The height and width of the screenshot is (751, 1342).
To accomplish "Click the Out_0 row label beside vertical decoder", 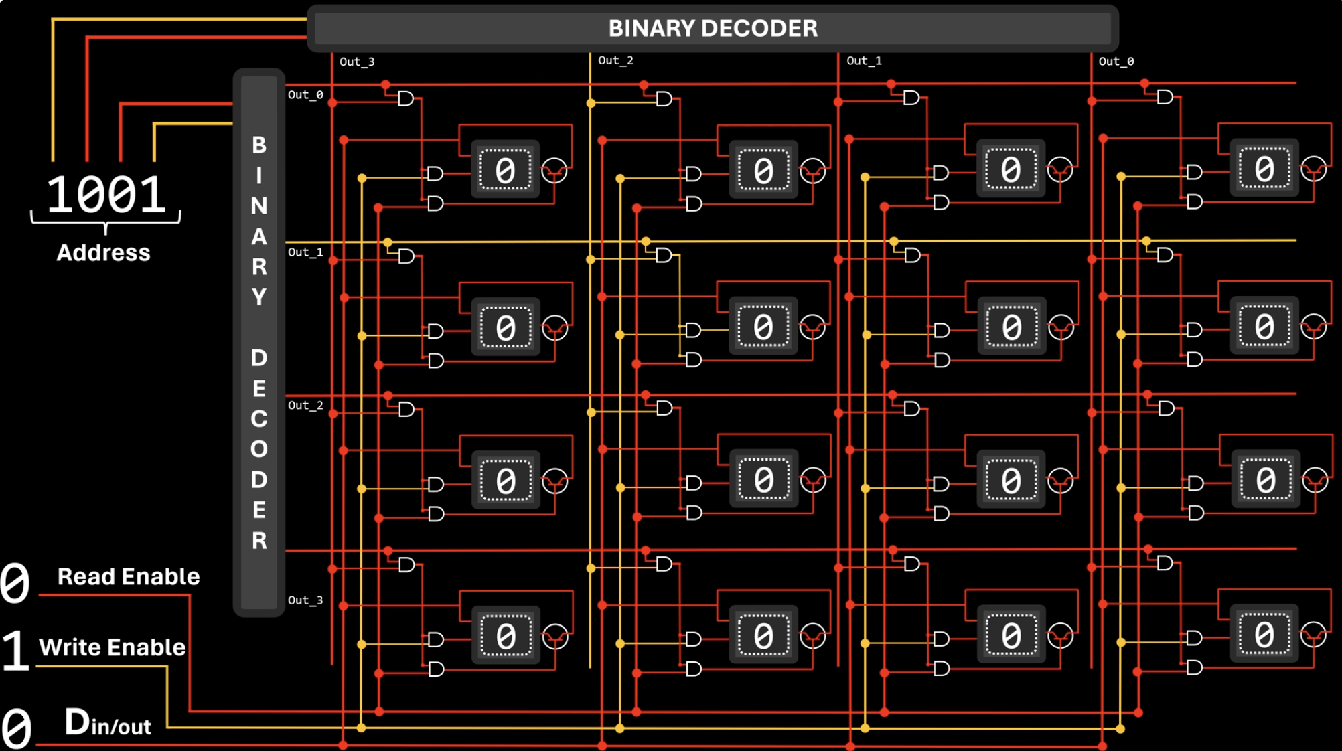I will tap(305, 95).
